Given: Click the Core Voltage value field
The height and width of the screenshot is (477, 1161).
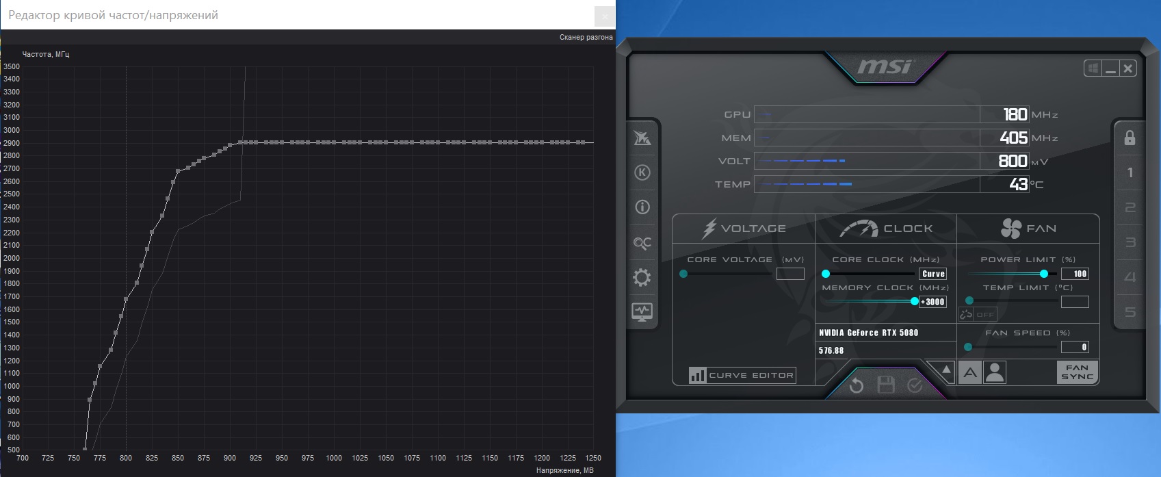Looking at the screenshot, I should pos(790,274).
